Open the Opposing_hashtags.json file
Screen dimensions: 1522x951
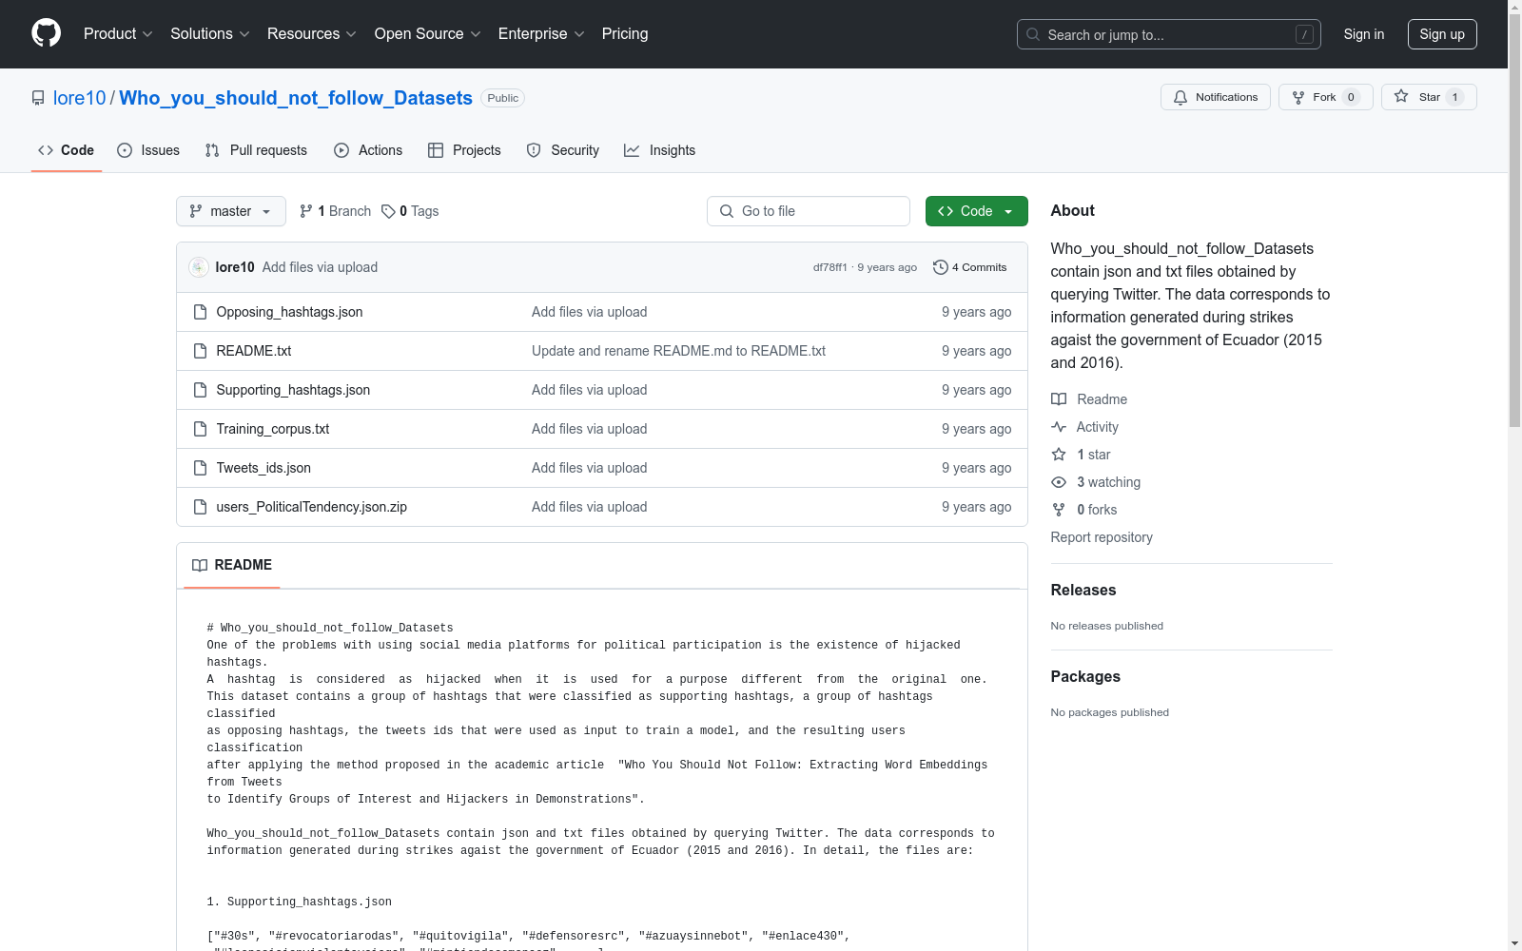[x=289, y=312]
